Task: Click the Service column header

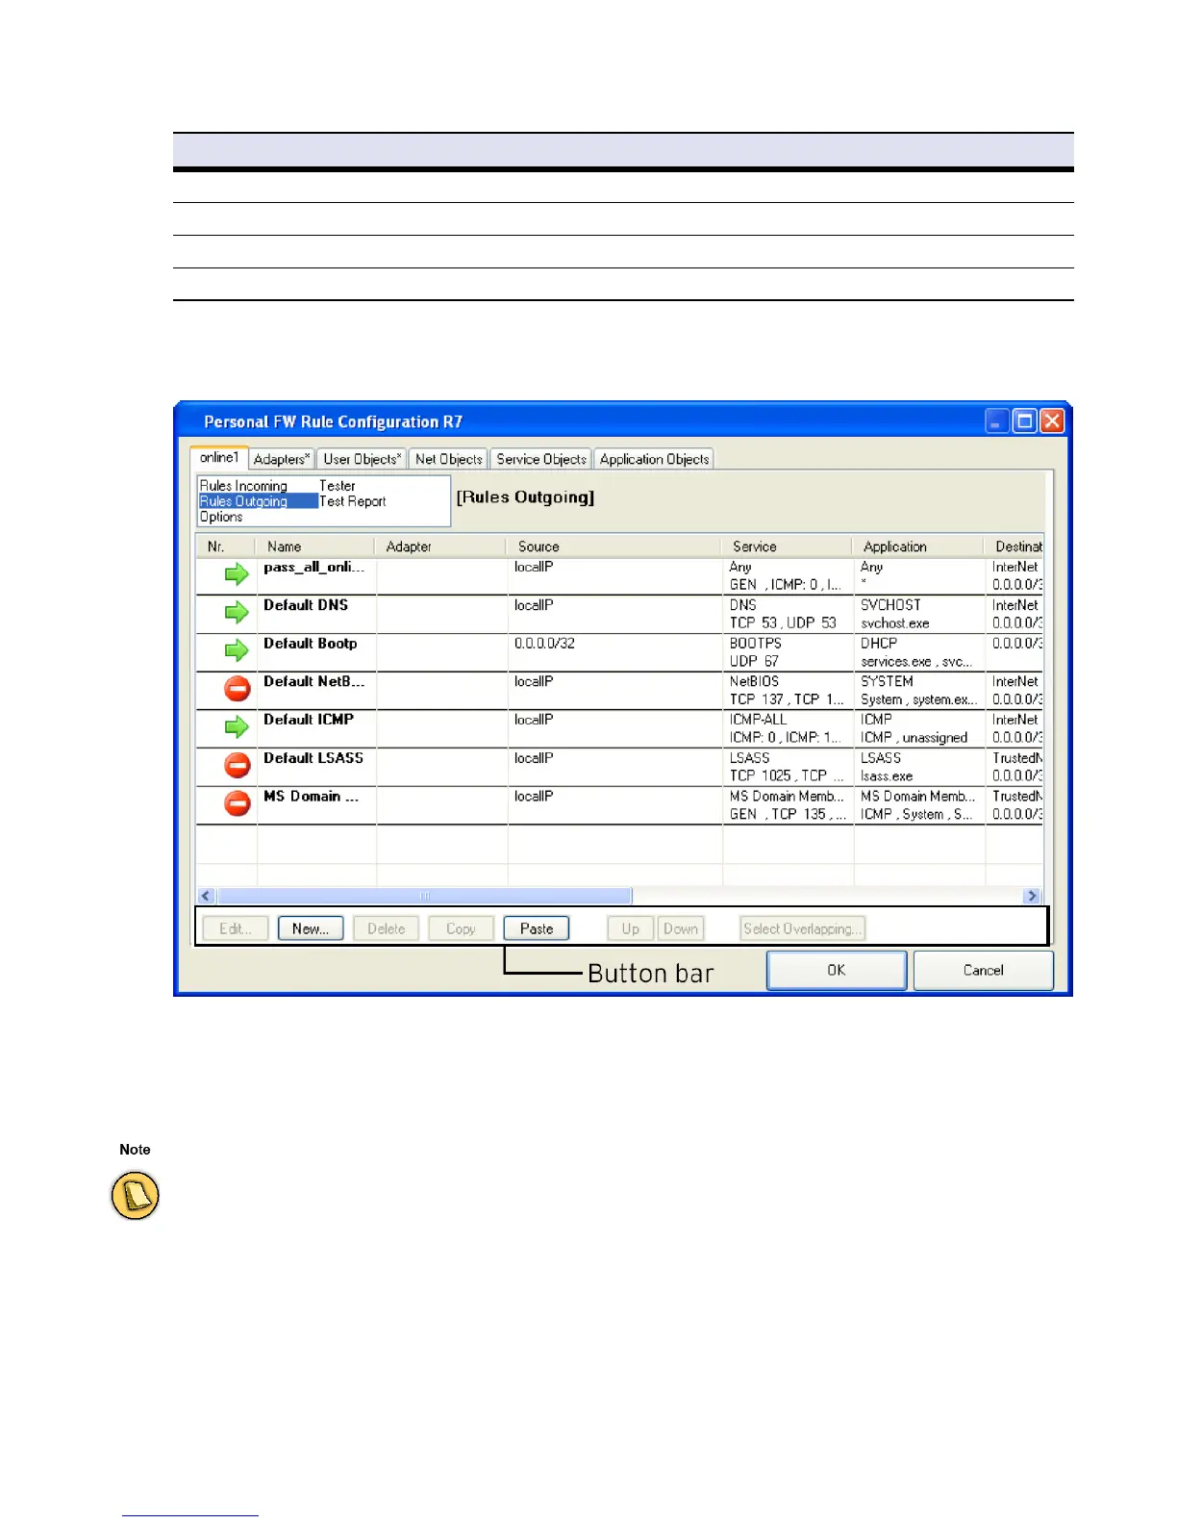Action: 787,546
